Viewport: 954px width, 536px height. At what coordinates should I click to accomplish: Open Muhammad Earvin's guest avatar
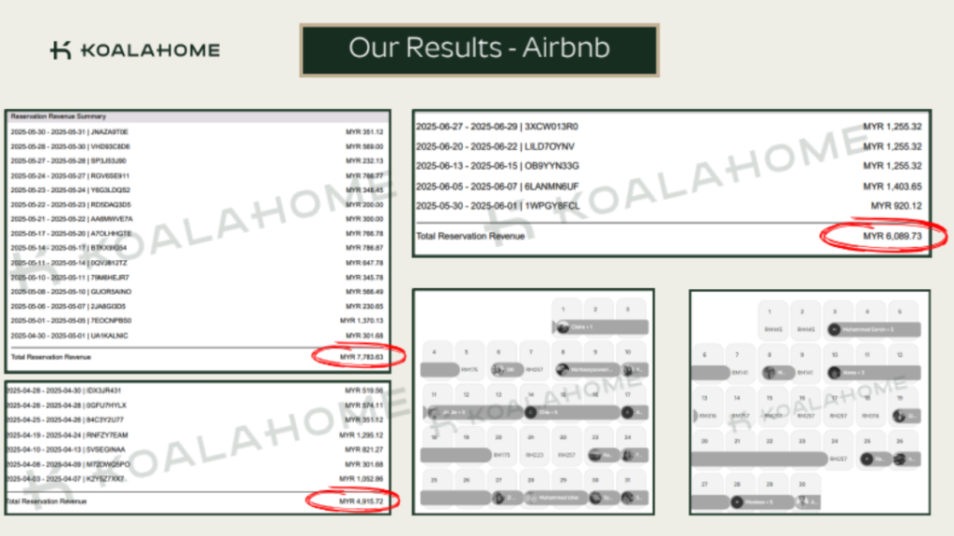(834, 330)
